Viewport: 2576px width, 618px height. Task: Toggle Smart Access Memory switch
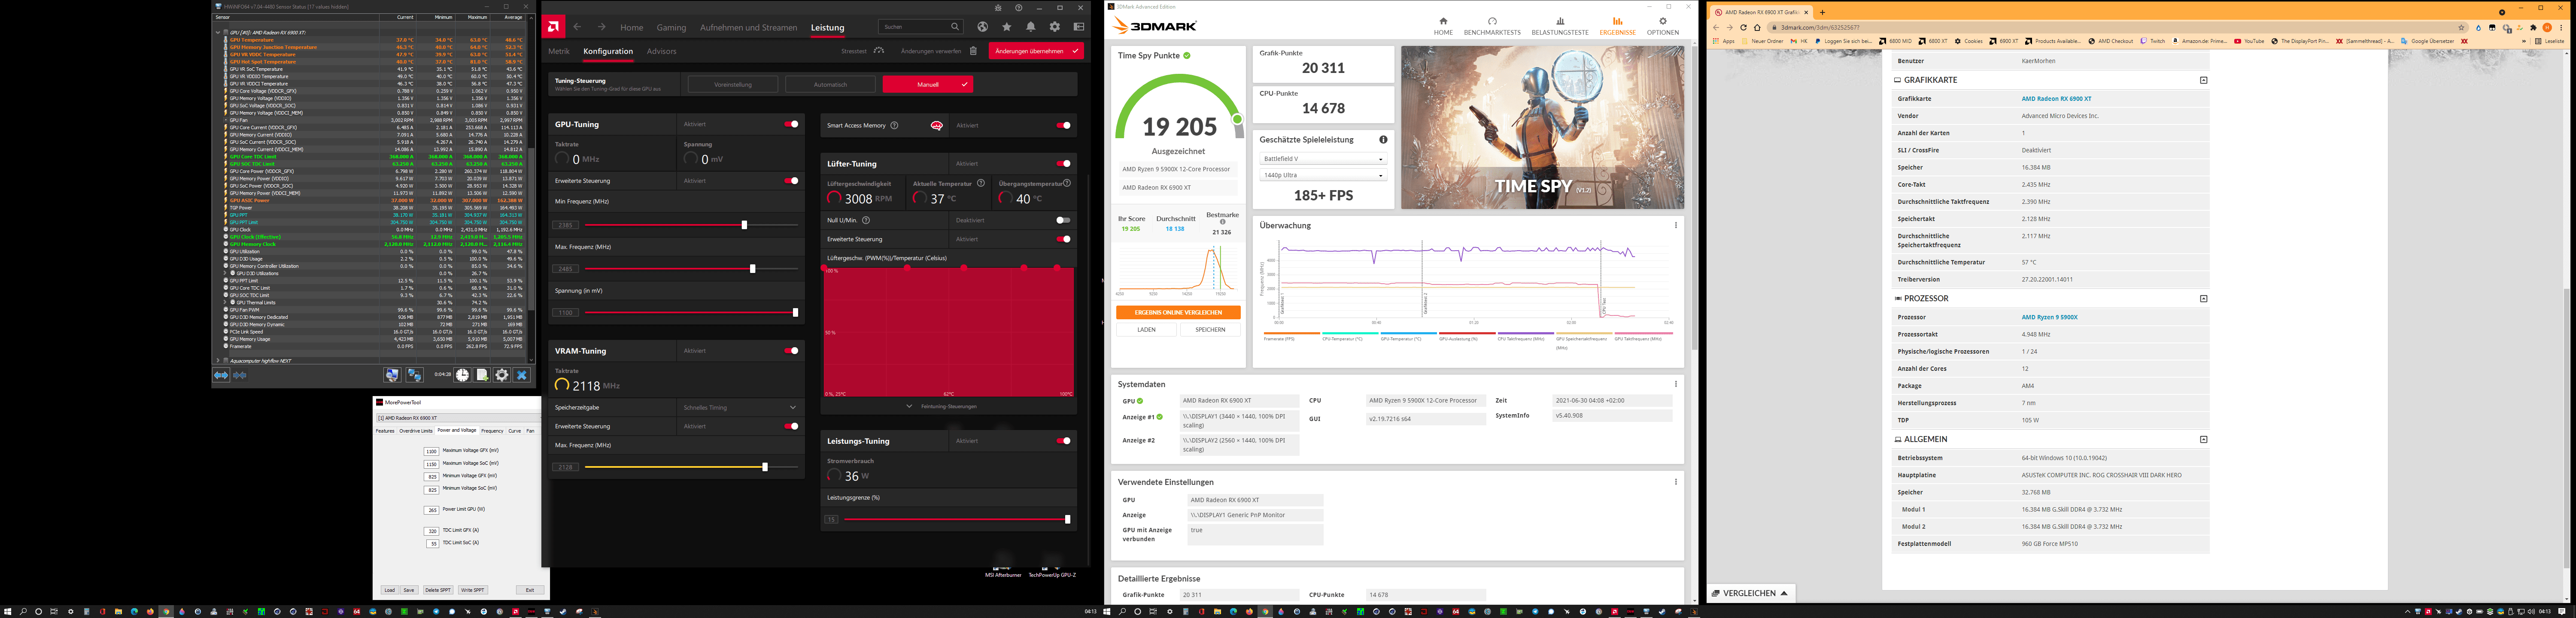1063,125
